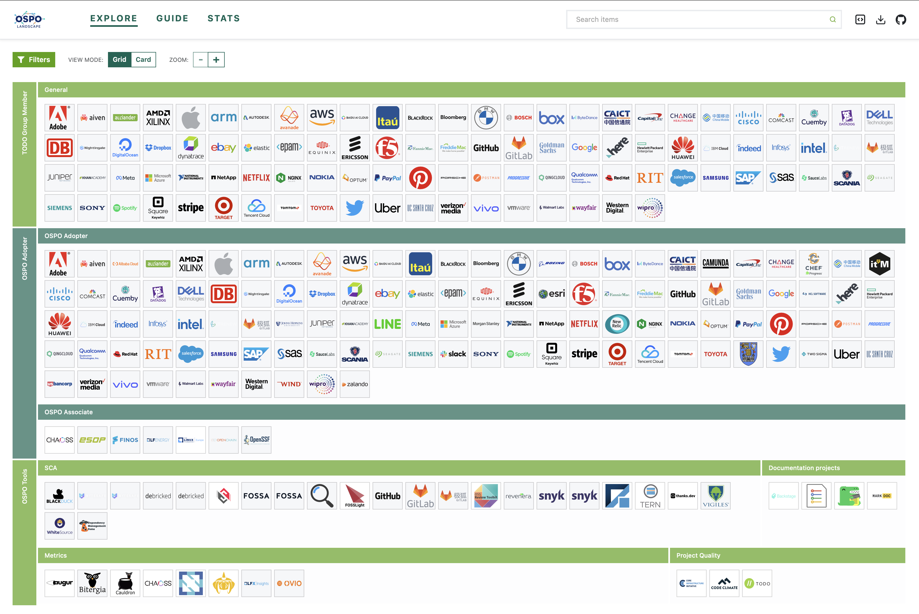This screenshot has width=919, height=614.
Task: Click the OSPO Landscape home logo
Action: [x=29, y=20]
